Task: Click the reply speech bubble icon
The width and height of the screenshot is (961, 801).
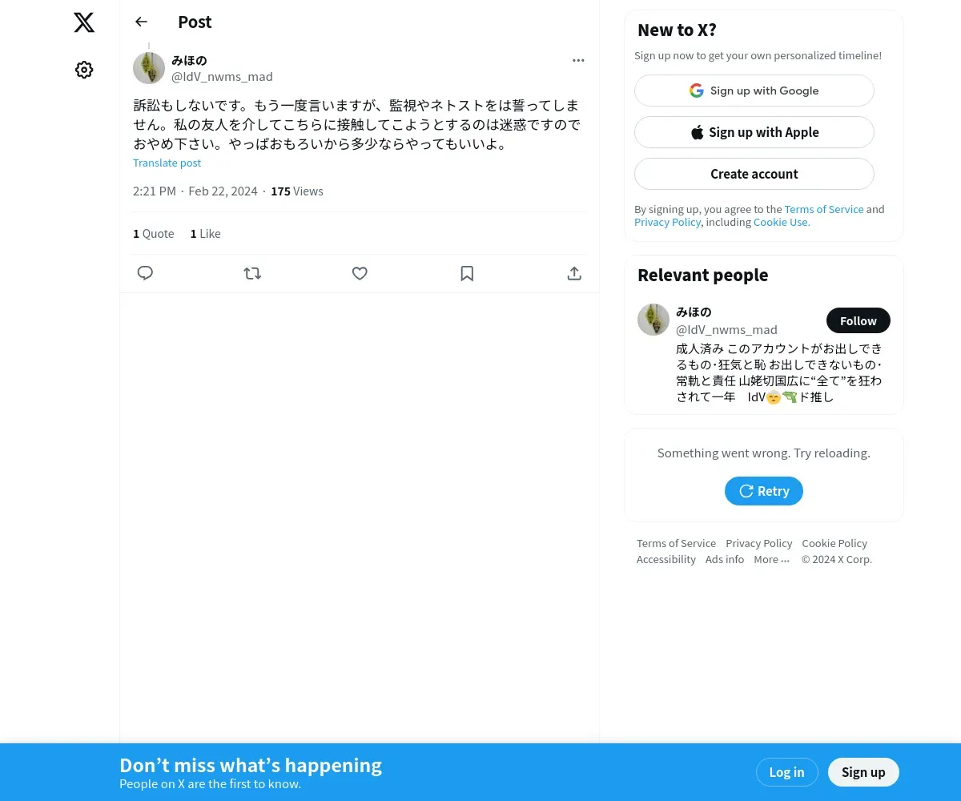Action: click(145, 273)
